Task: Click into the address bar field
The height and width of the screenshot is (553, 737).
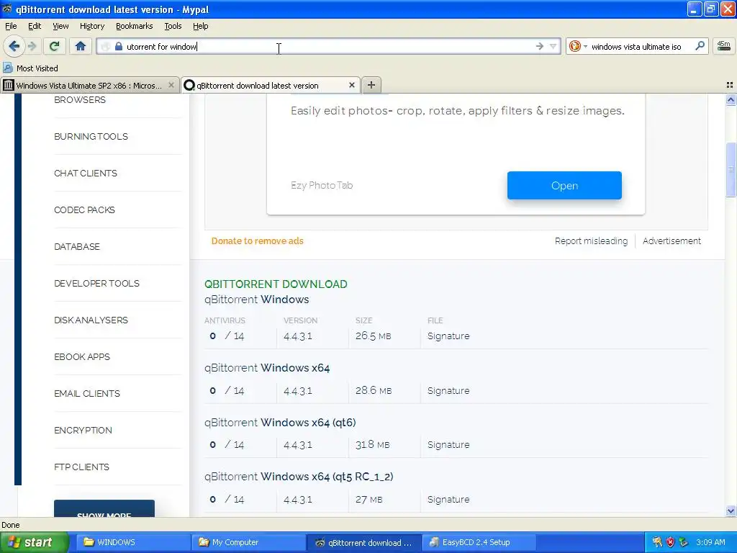Action: (x=329, y=46)
